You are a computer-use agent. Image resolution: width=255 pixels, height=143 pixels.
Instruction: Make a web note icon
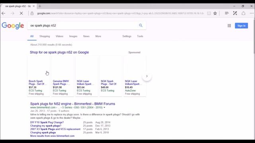pyautogui.click(x=235, y=13)
